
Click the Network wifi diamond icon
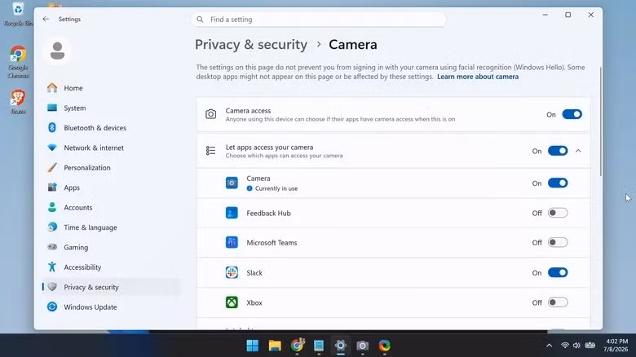(52, 148)
